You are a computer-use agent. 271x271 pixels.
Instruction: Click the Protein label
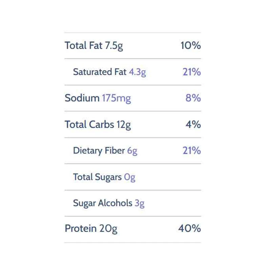tap(81, 229)
